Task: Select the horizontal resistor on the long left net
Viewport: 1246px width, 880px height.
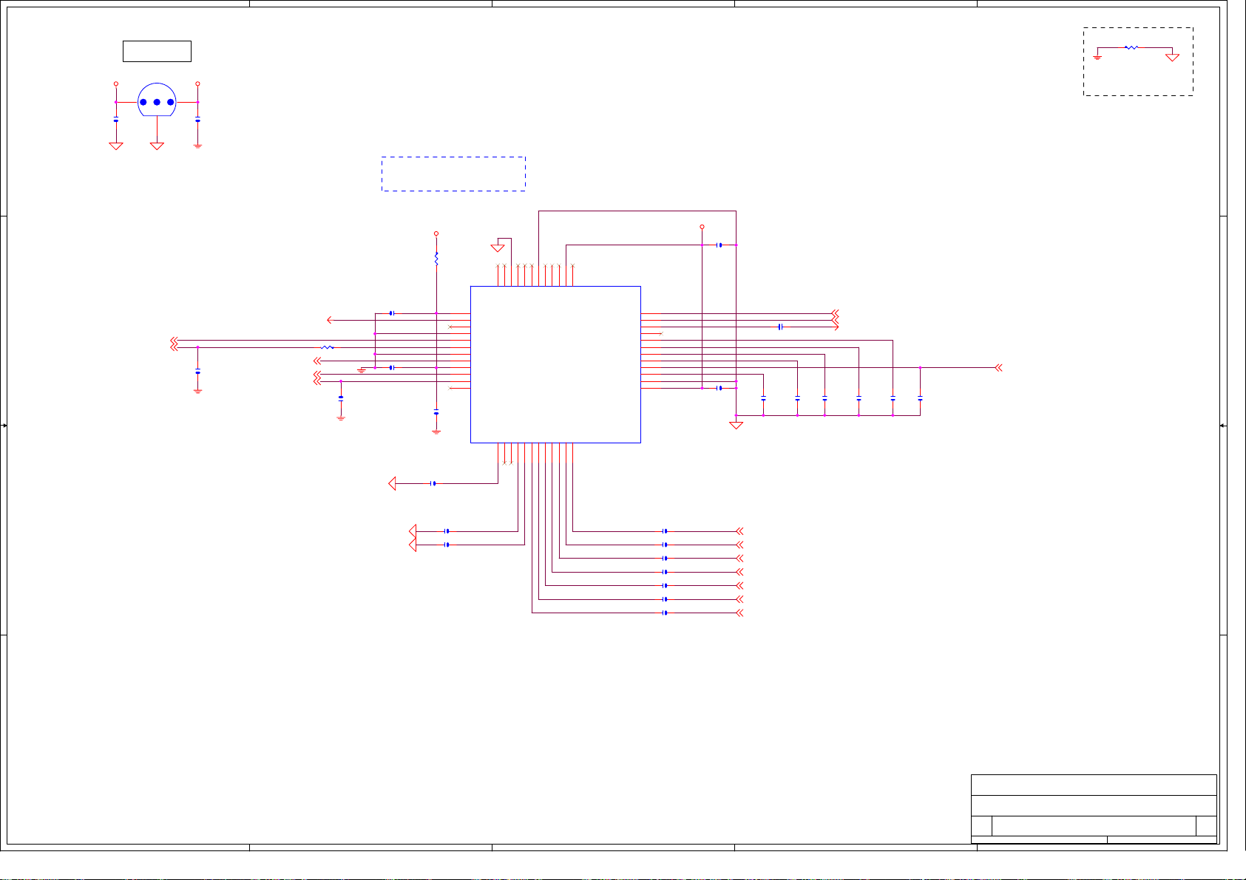Action: coord(328,347)
